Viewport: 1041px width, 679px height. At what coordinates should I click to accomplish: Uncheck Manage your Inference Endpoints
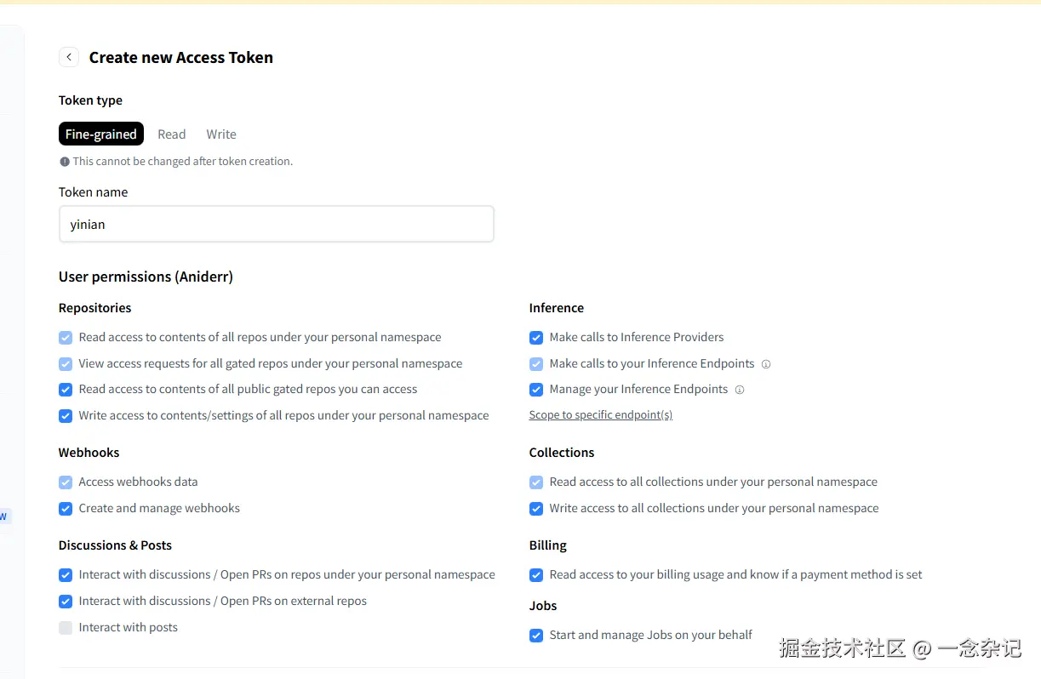coord(536,390)
